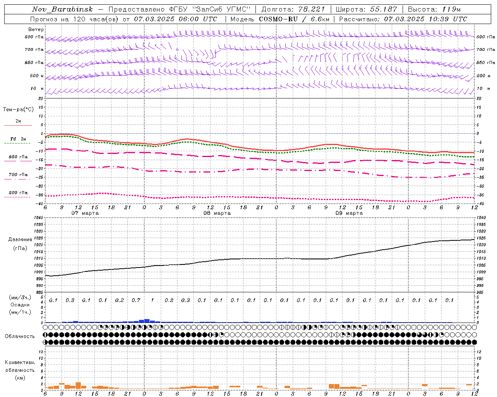
Task: Select the 0.7 three-hour precipitation value
Action: tap(136, 300)
